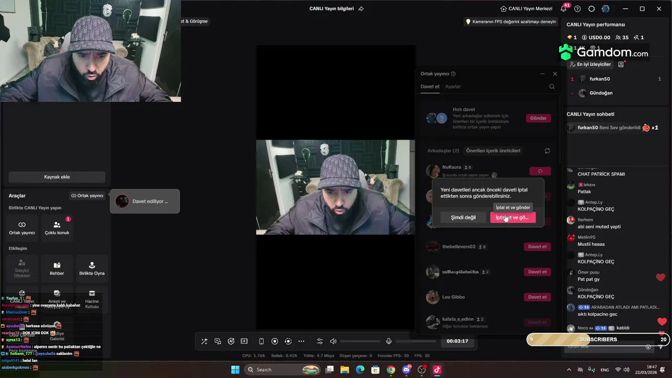This screenshot has height=378, width=672.
Task: Click the help icon beside Ortak yayıncı title
Action: (x=453, y=74)
